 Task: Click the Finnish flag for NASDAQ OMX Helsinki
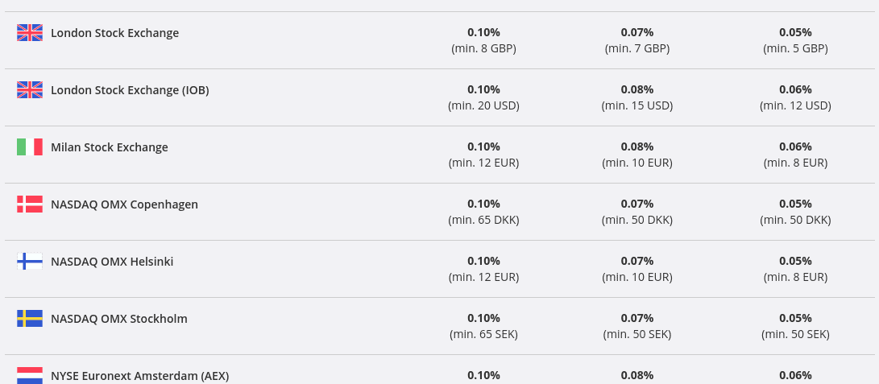pos(30,261)
